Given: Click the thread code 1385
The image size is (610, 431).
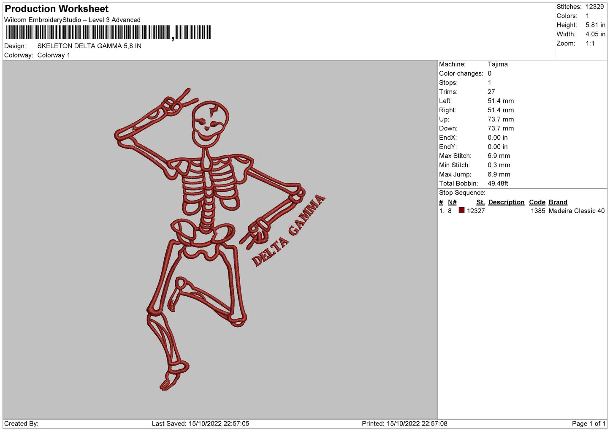Looking at the screenshot, I should (x=538, y=211).
